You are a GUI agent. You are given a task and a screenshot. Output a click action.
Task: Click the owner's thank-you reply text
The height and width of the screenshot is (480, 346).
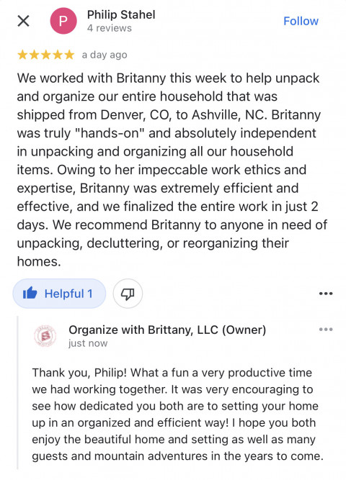[178, 415]
